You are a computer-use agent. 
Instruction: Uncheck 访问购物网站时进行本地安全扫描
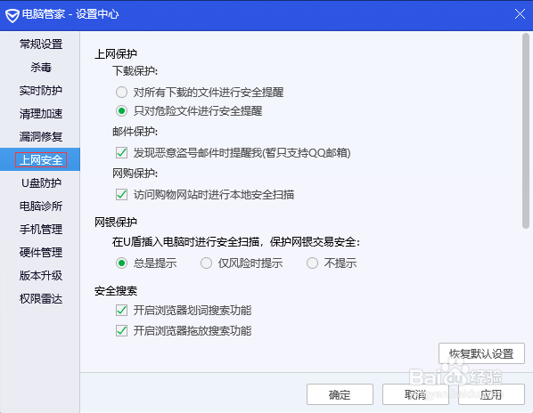tap(121, 194)
